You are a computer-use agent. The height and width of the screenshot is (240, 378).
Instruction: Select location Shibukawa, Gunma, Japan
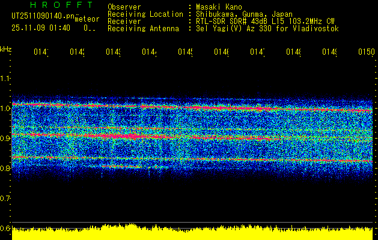click(244, 14)
